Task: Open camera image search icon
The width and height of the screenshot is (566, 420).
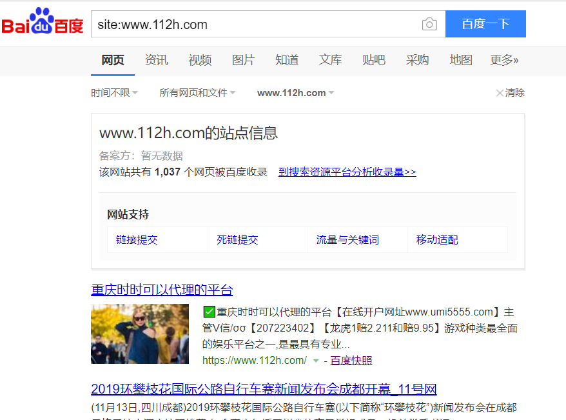Action: [429, 25]
